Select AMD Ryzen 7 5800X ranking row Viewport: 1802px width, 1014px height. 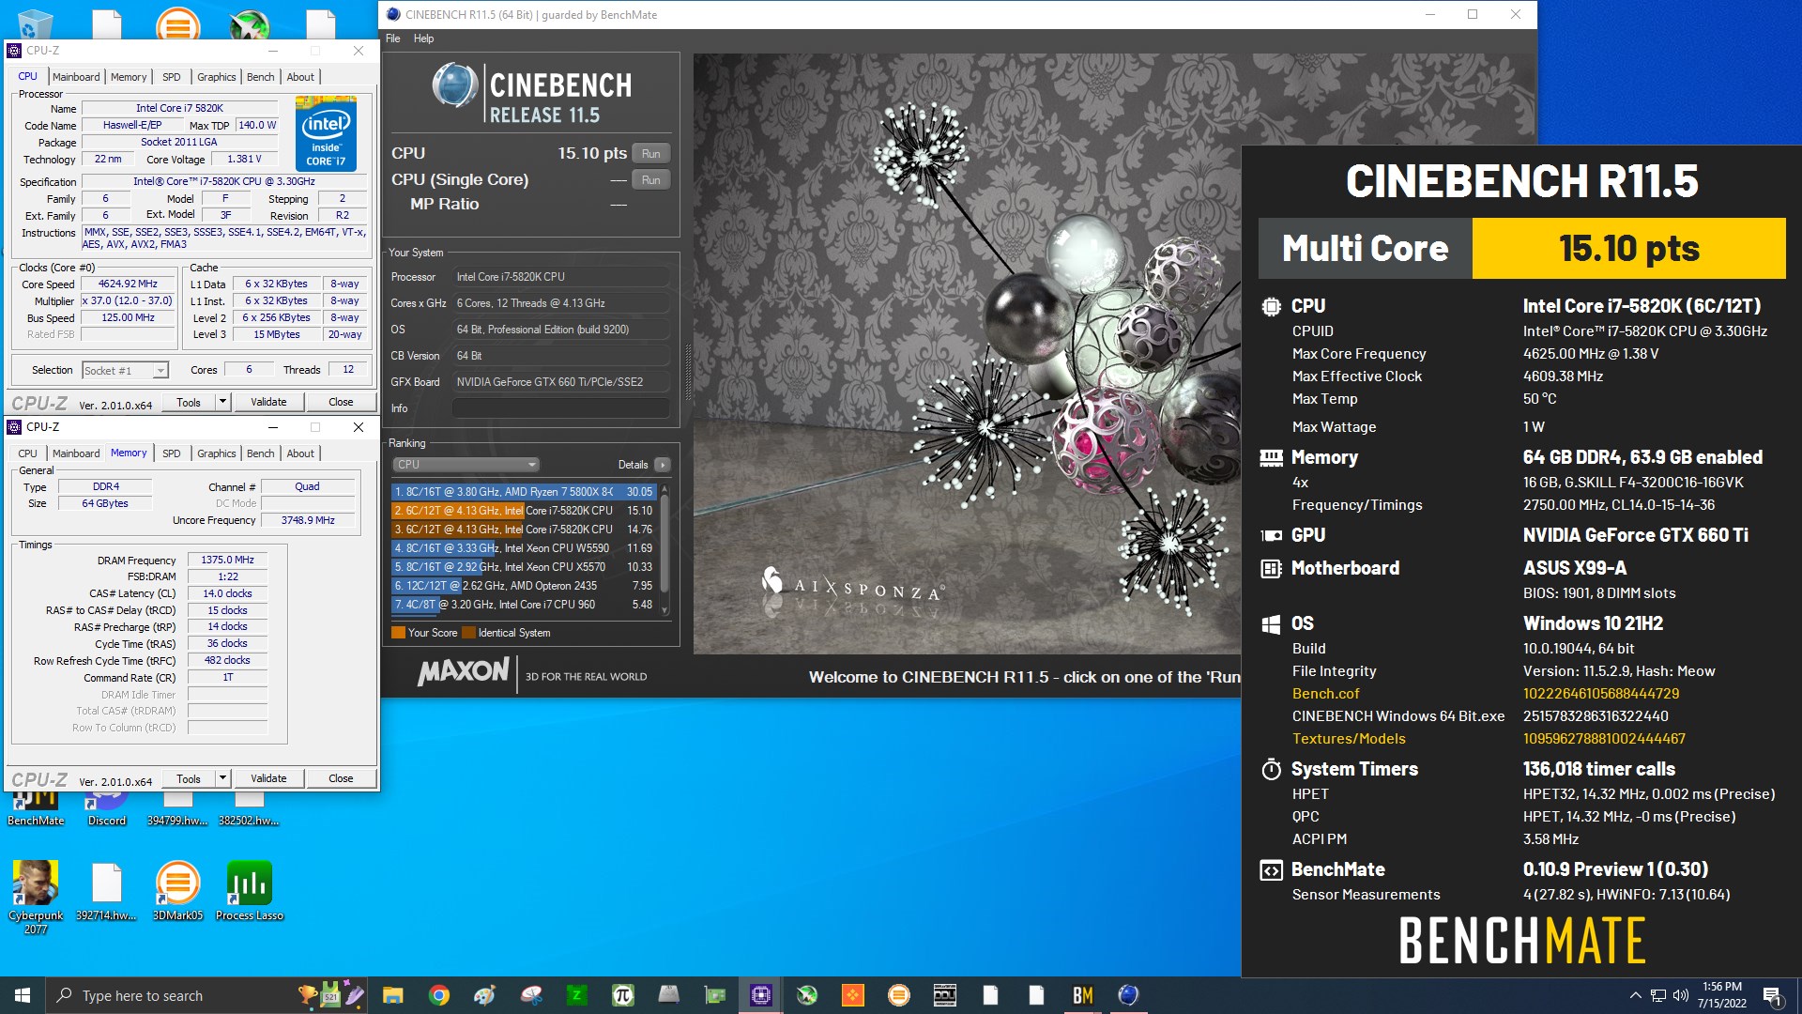click(x=524, y=492)
